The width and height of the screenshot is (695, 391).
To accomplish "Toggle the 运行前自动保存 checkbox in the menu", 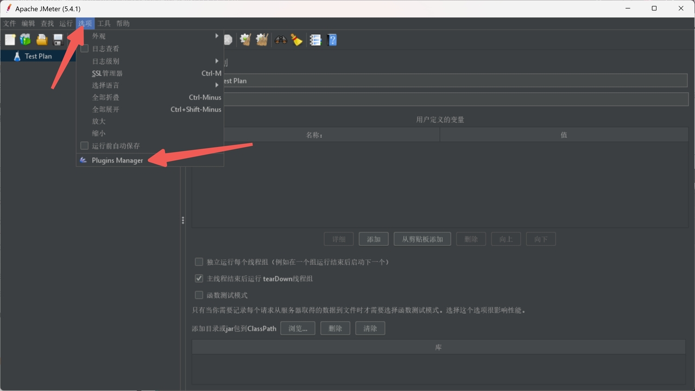I will point(84,146).
